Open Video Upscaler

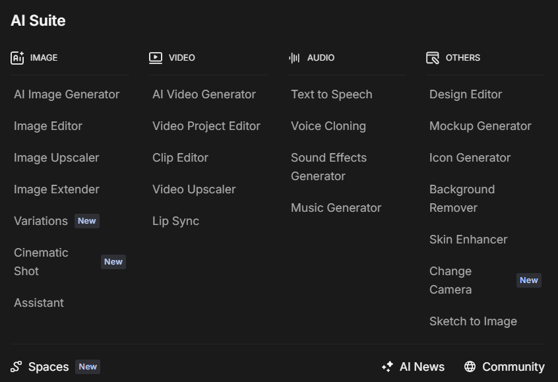[x=194, y=189]
